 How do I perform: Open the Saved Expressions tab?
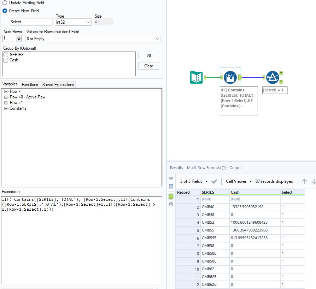coord(58,84)
